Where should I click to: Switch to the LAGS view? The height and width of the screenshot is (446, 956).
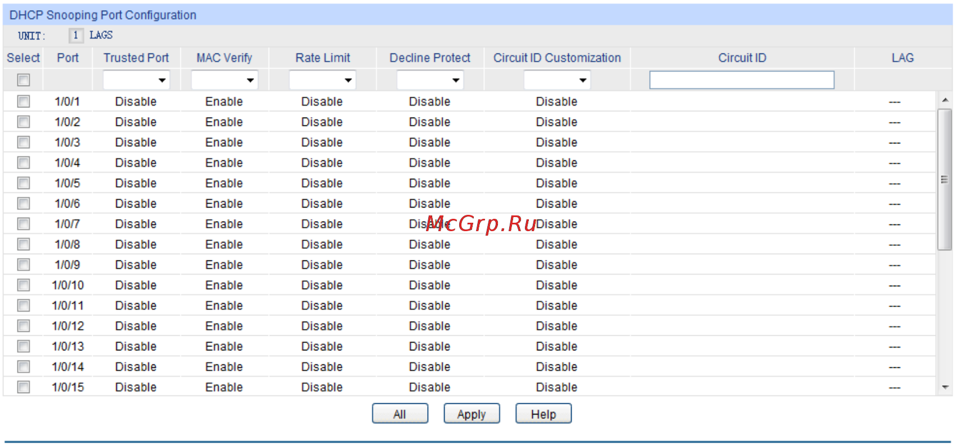click(101, 35)
